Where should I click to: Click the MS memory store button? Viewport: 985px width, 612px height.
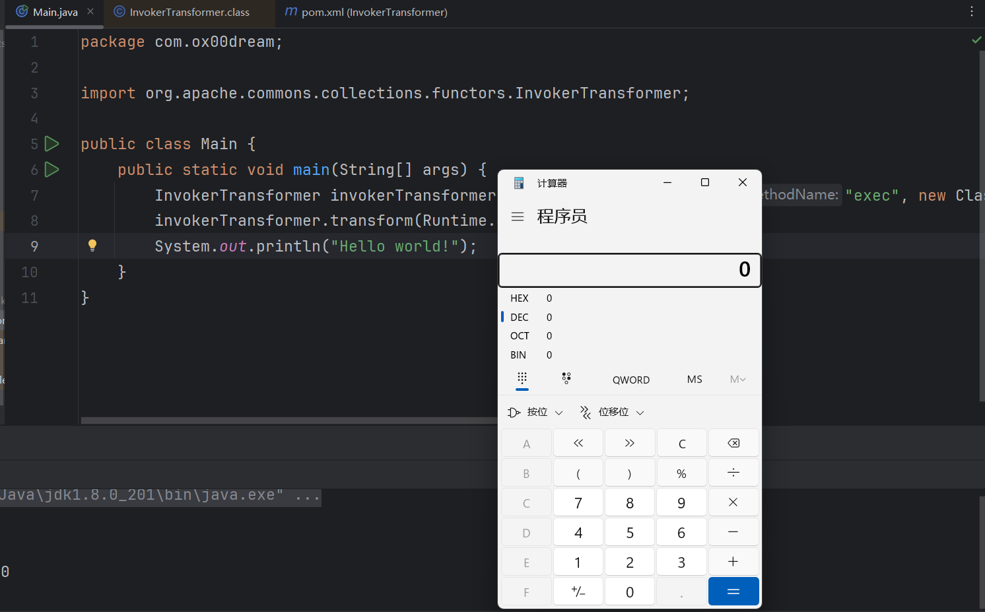tap(694, 380)
